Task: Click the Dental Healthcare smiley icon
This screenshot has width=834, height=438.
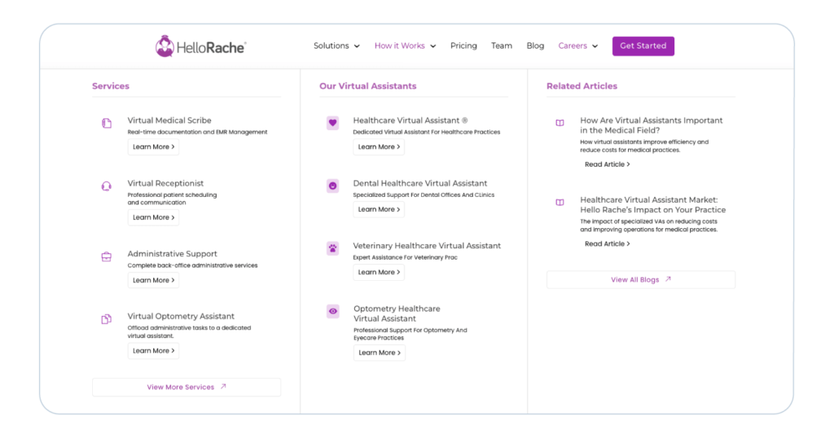Action: [x=333, y=186]
